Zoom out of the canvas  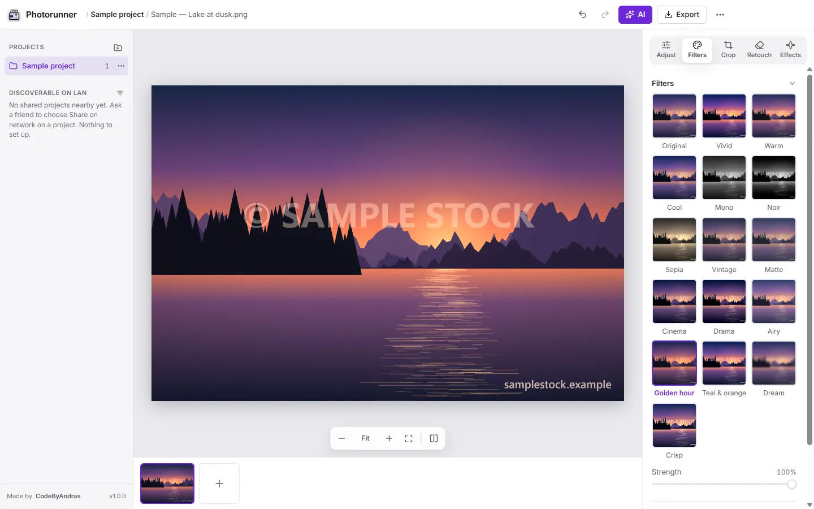click(x=341, y=438)
